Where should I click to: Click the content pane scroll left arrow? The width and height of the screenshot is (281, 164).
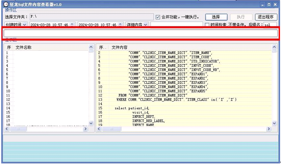pos(99,129)
